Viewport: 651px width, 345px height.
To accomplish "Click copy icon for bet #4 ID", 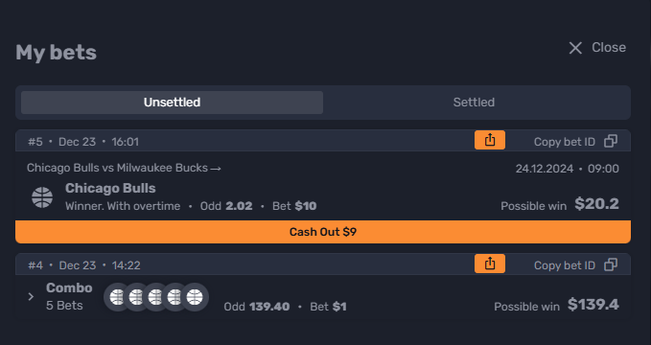I will (x=611, y=264).
